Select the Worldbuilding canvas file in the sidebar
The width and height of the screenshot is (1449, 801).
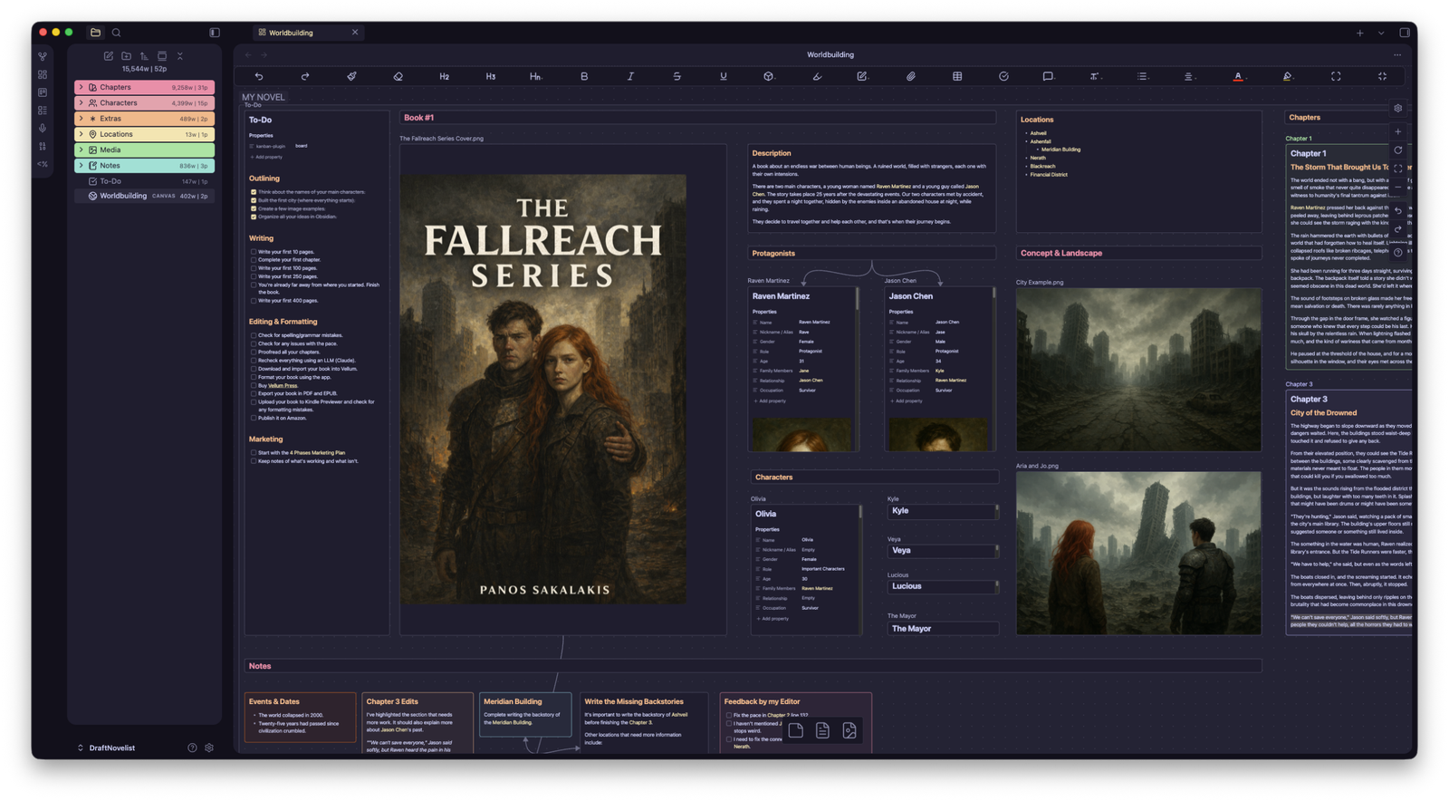pos(145,196)
